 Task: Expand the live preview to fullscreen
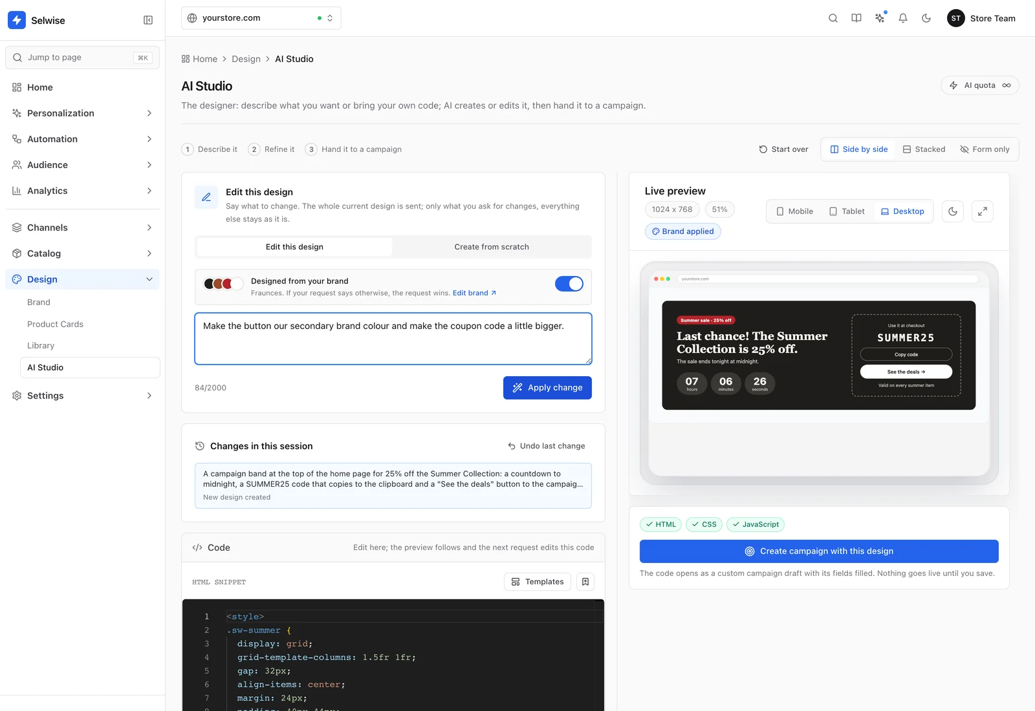point(983,211)
